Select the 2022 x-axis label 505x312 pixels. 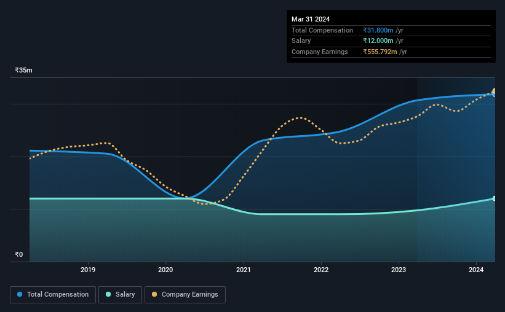(321, 270)
